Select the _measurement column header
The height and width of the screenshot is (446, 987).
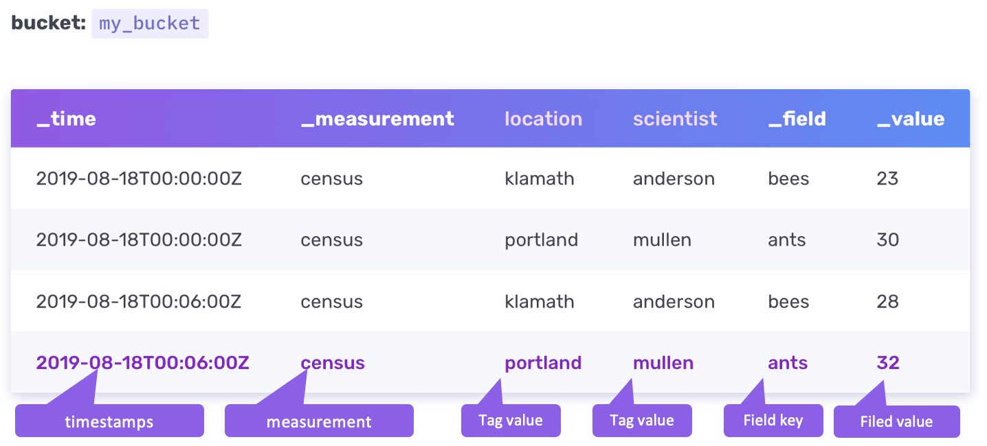coord(377,119)
